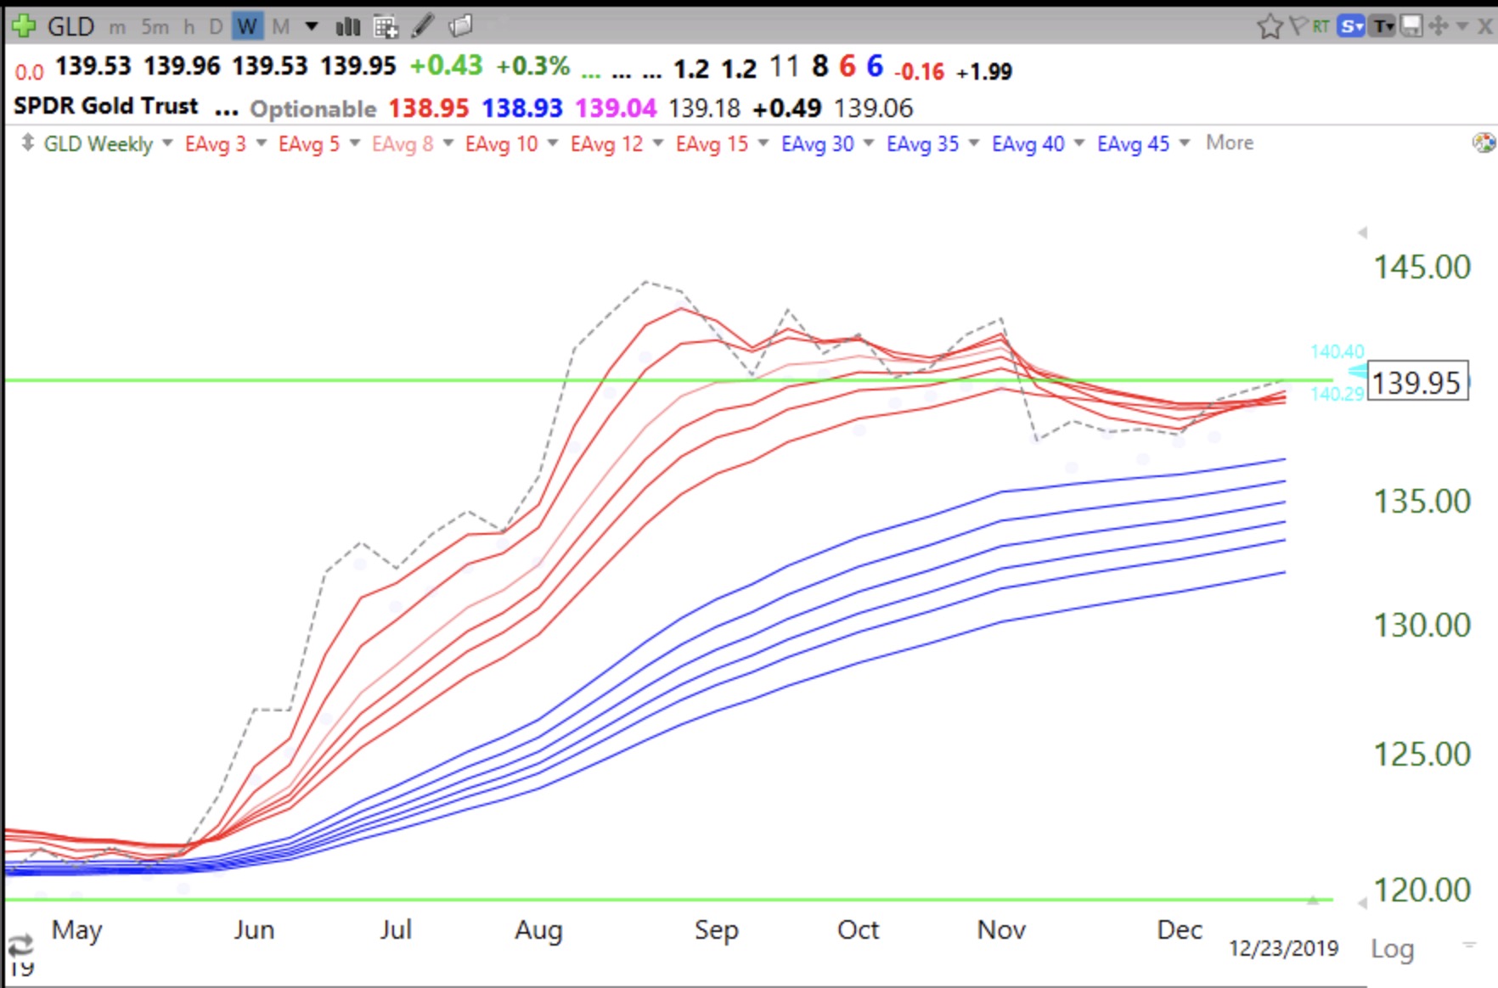Viewport: 1498px width, 988px height.
Task: Click the star favorite icon
Action: click(x=1270, y=27)
